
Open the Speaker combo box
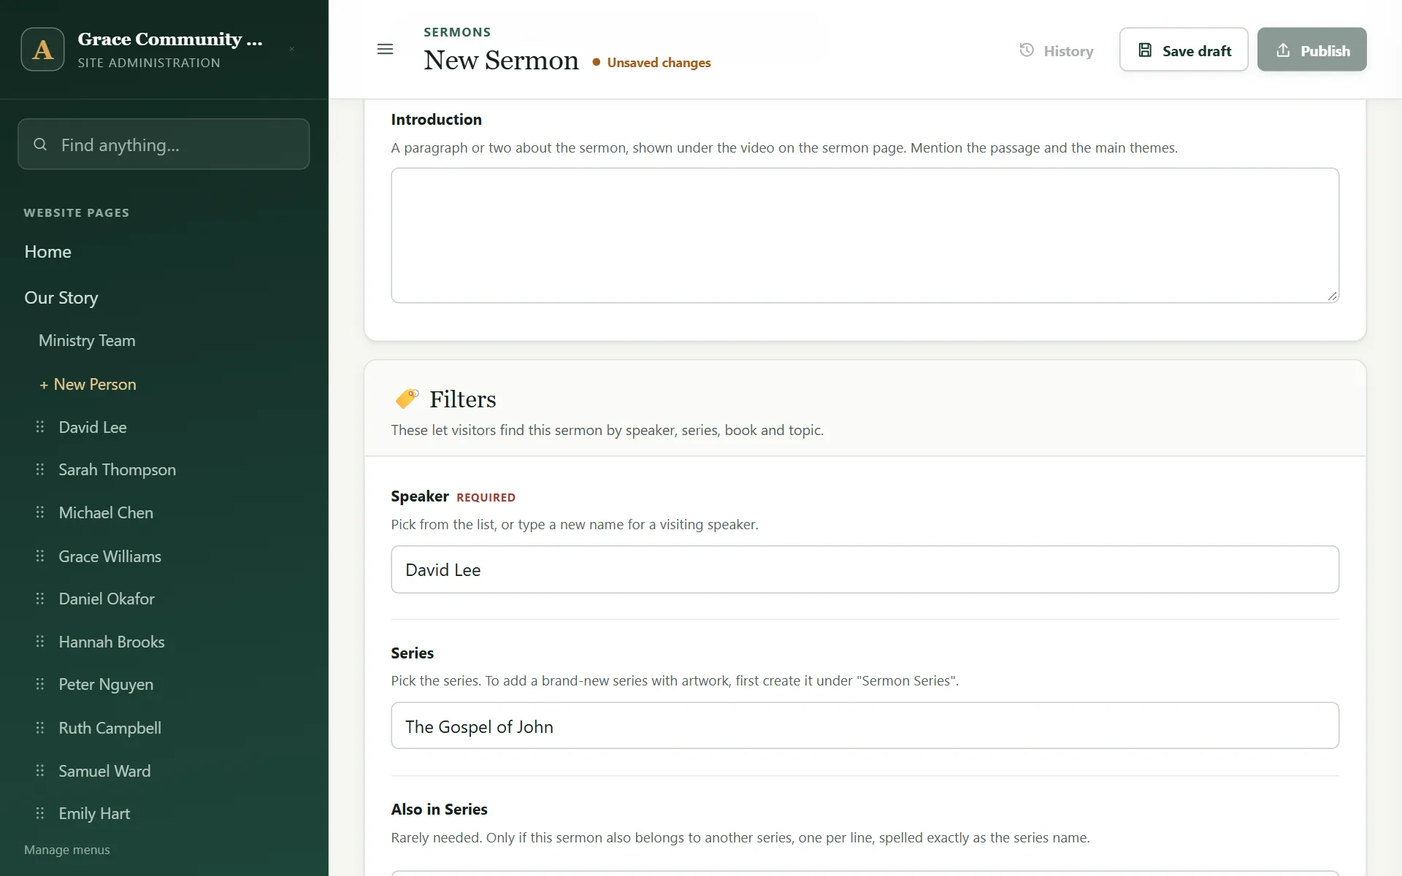point(865,569)
